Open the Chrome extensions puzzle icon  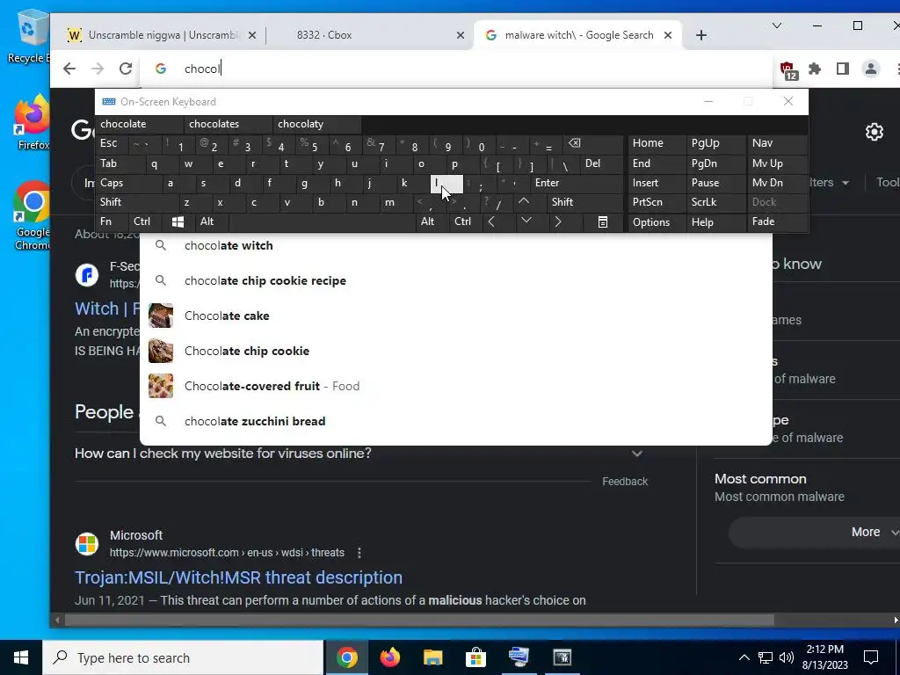click(815, 69)
